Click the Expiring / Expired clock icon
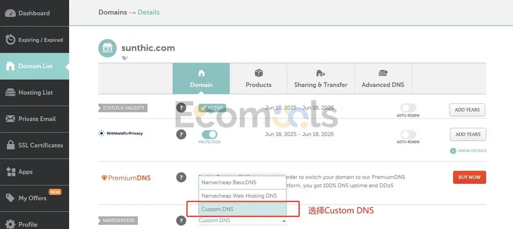513x229 pixels. coord(10,40)
